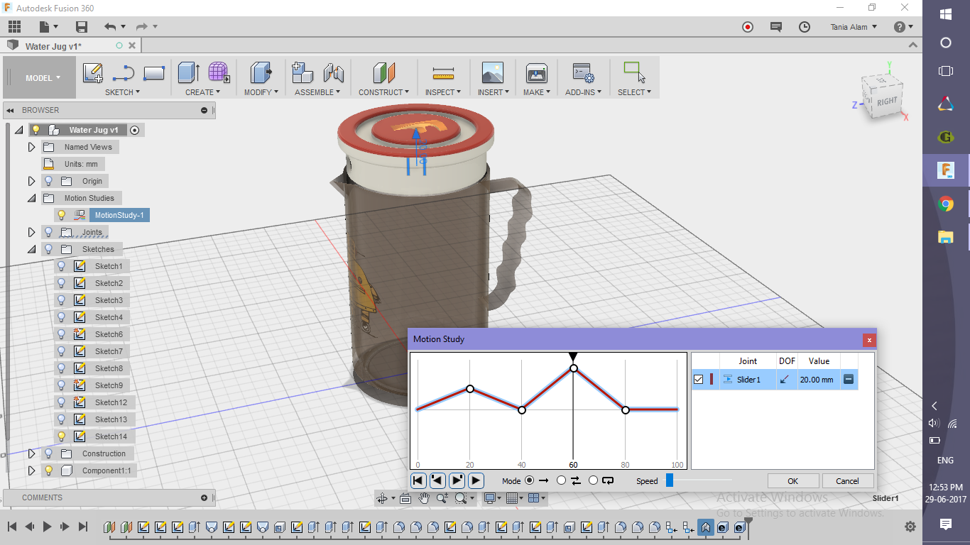Image resolution: width=970 pixels, height=545 pixels.
Task: Open the comments speech bubble icon
Action: pyautogui.click(x=776, y=27)
